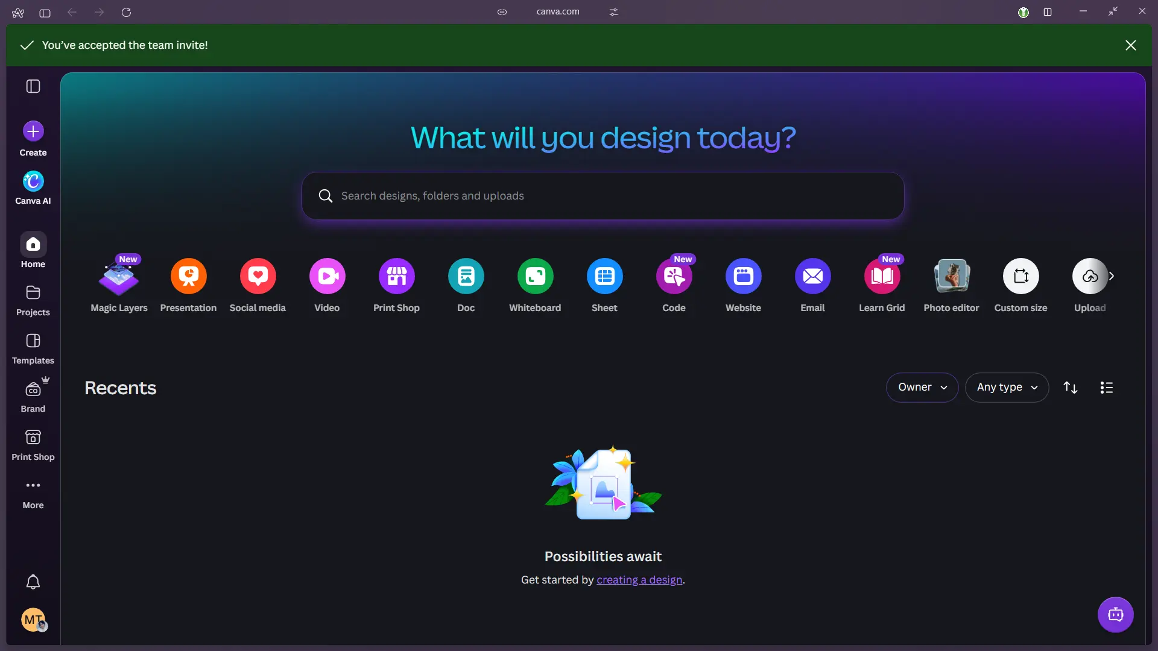
Task: Expand the Any type filter dropdown
Action: [x=1007, y=388]
